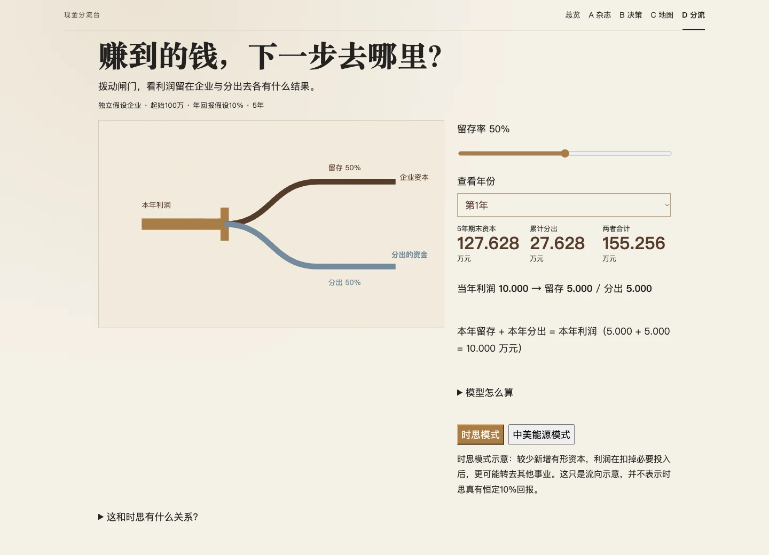Click the 现金分流台 site title
The image size is (769, 555).
(x=82, y=15)
